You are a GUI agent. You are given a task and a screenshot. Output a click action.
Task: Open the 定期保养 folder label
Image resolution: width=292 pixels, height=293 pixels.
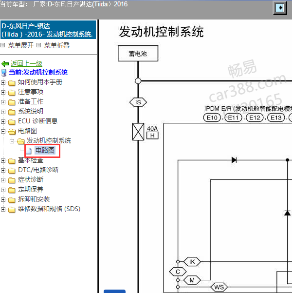(x=31, y=189)
